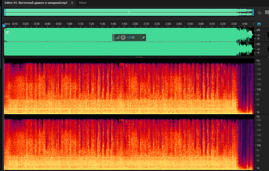Select the fade-in handle at waveform start

(8, 33)
